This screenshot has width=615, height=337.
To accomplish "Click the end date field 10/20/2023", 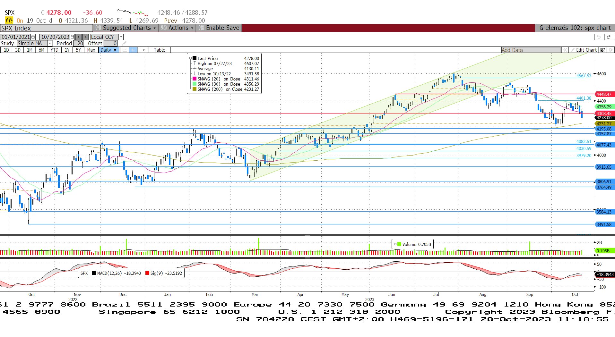I will (55, 37).
